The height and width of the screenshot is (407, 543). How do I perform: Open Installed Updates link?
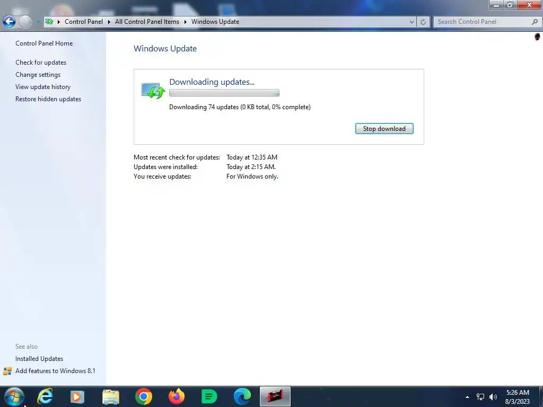pyautogui.click(x=39, y=359)
